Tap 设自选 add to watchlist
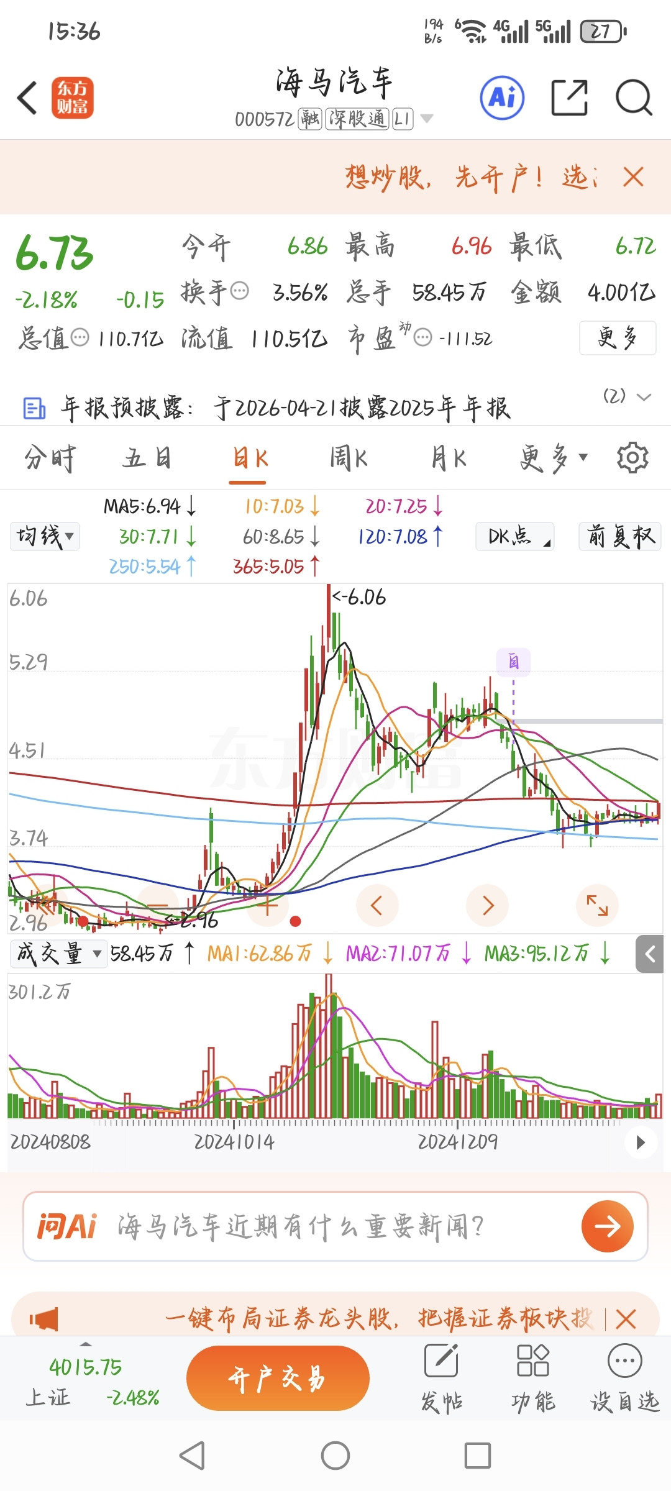The height and width of the screenshot is (1491, 671). (x=624, y=1378)
